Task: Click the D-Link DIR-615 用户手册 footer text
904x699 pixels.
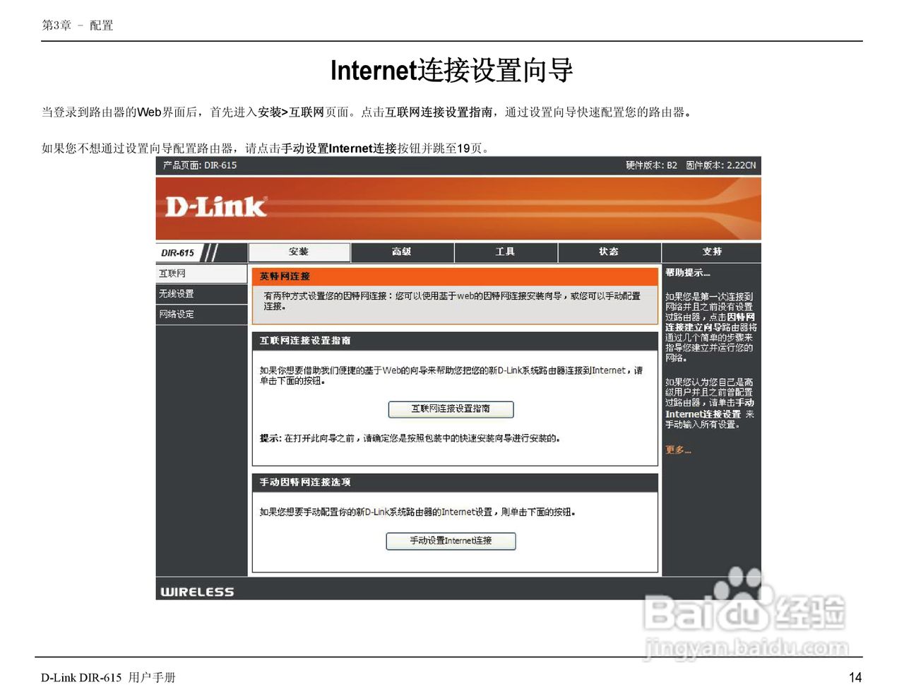Action: click(108, 677)
